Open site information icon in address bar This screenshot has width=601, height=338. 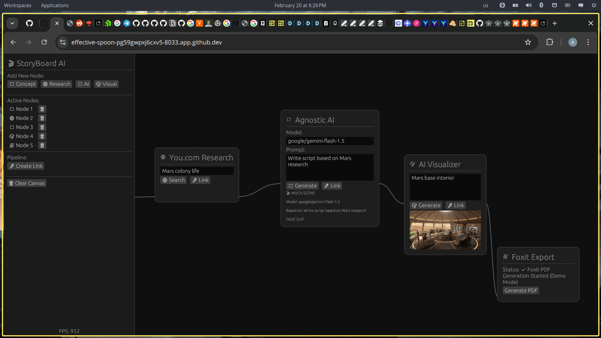click(63, 42)
